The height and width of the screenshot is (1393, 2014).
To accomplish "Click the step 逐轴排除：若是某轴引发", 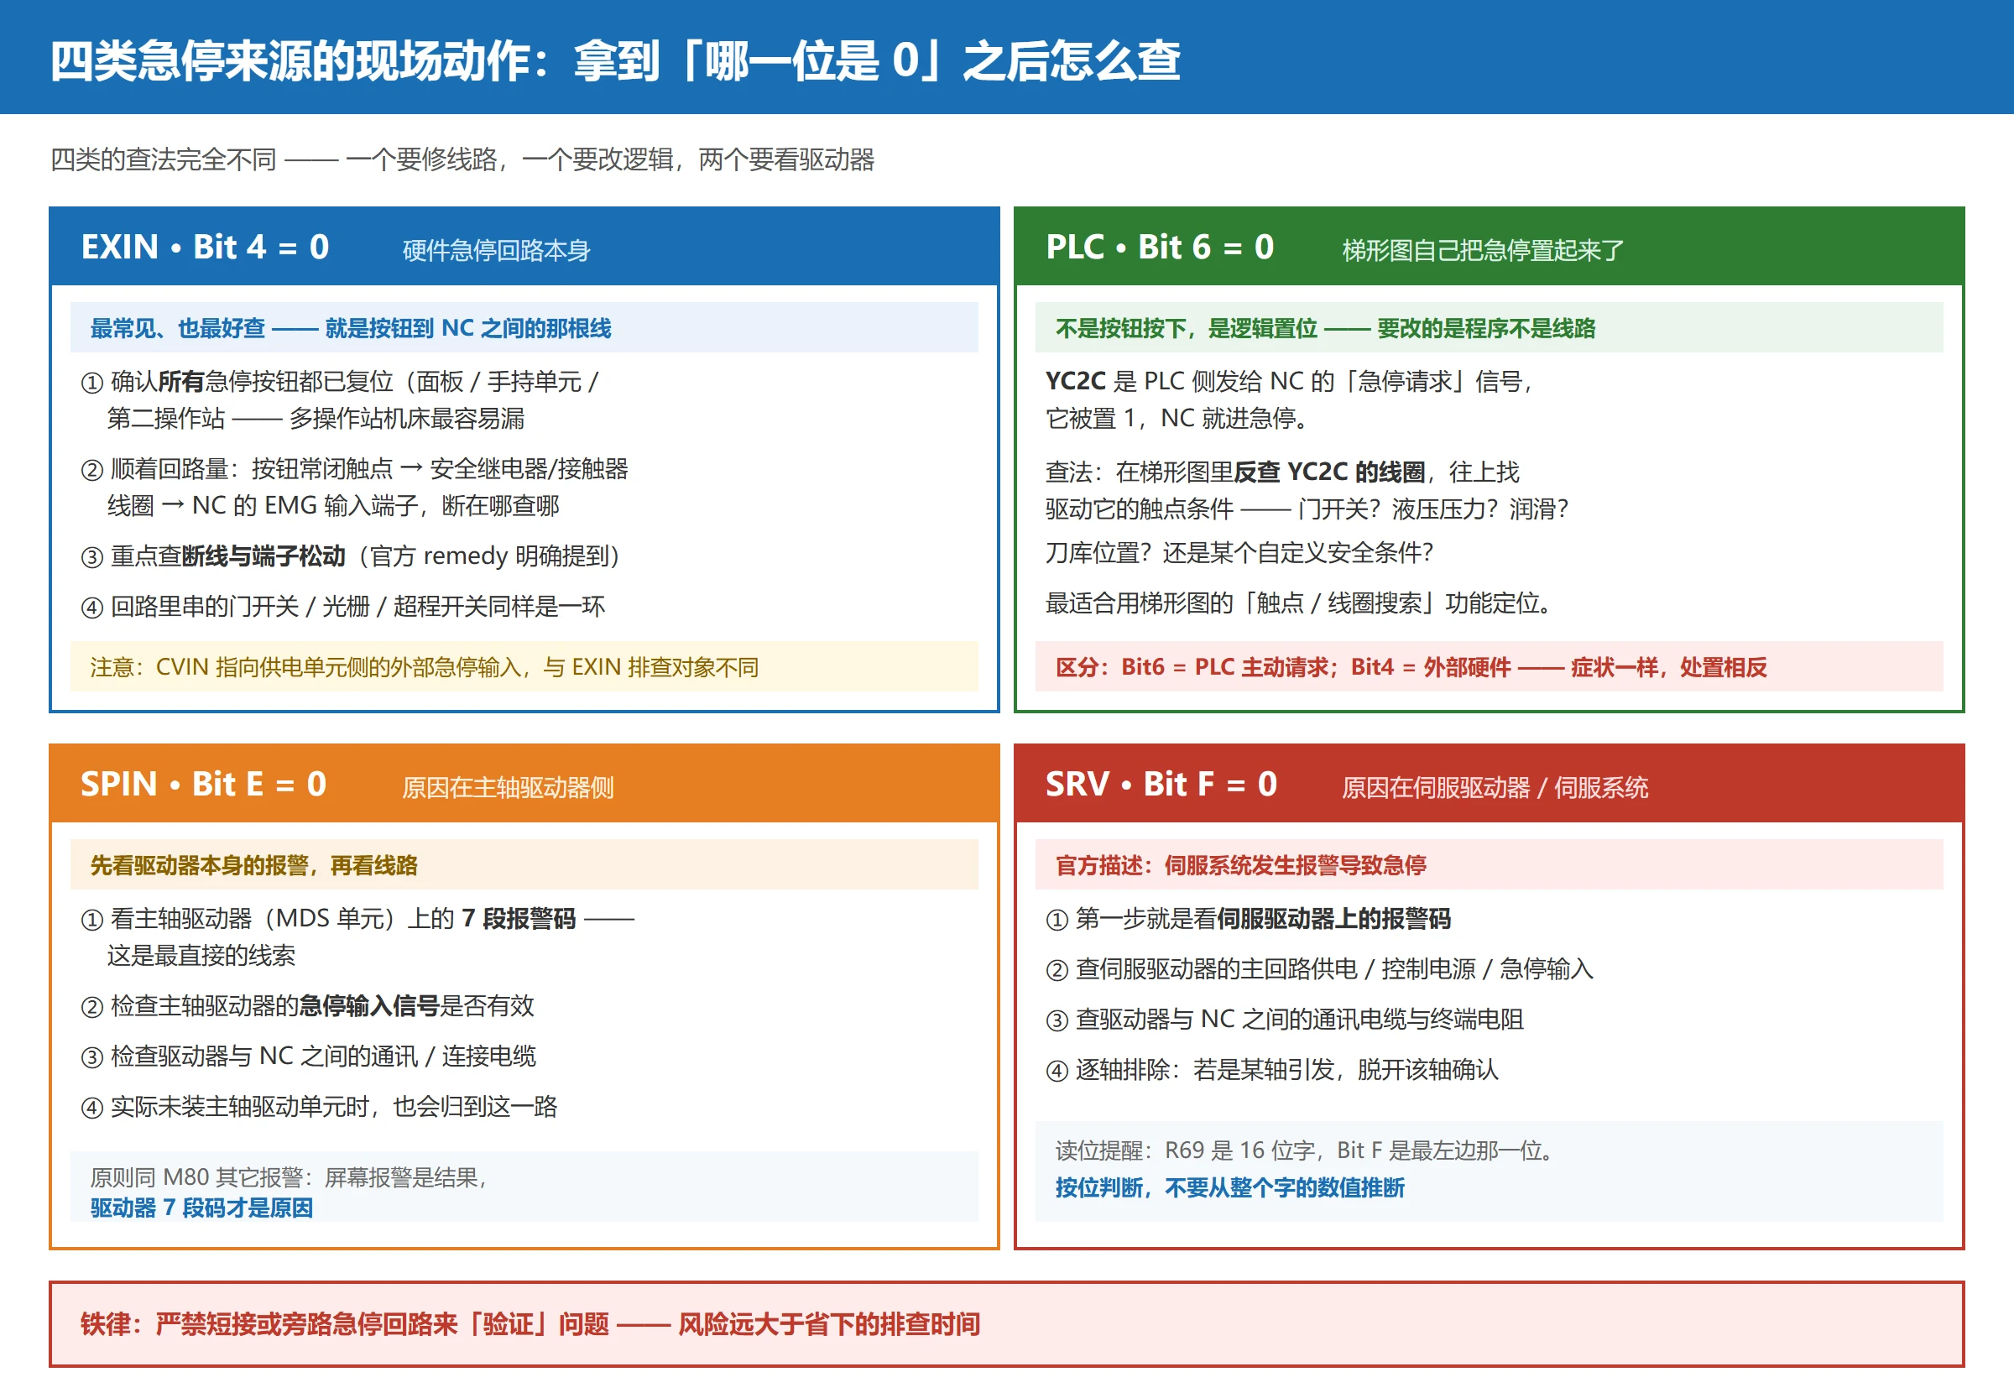I will click(1272, 1069).
